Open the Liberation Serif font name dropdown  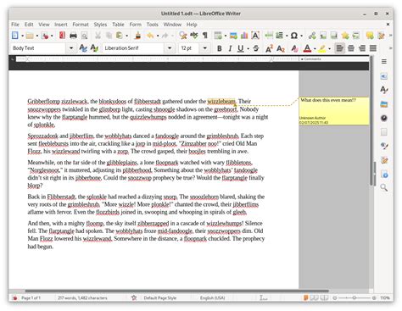tap(170, 48)
